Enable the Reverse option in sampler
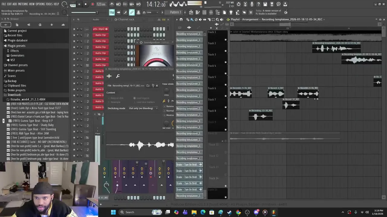This screenshot has height=217, width=387. 169,115
